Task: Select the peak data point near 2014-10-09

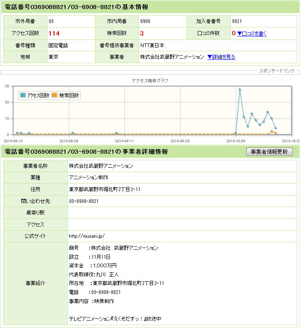Action: (240, 89)
